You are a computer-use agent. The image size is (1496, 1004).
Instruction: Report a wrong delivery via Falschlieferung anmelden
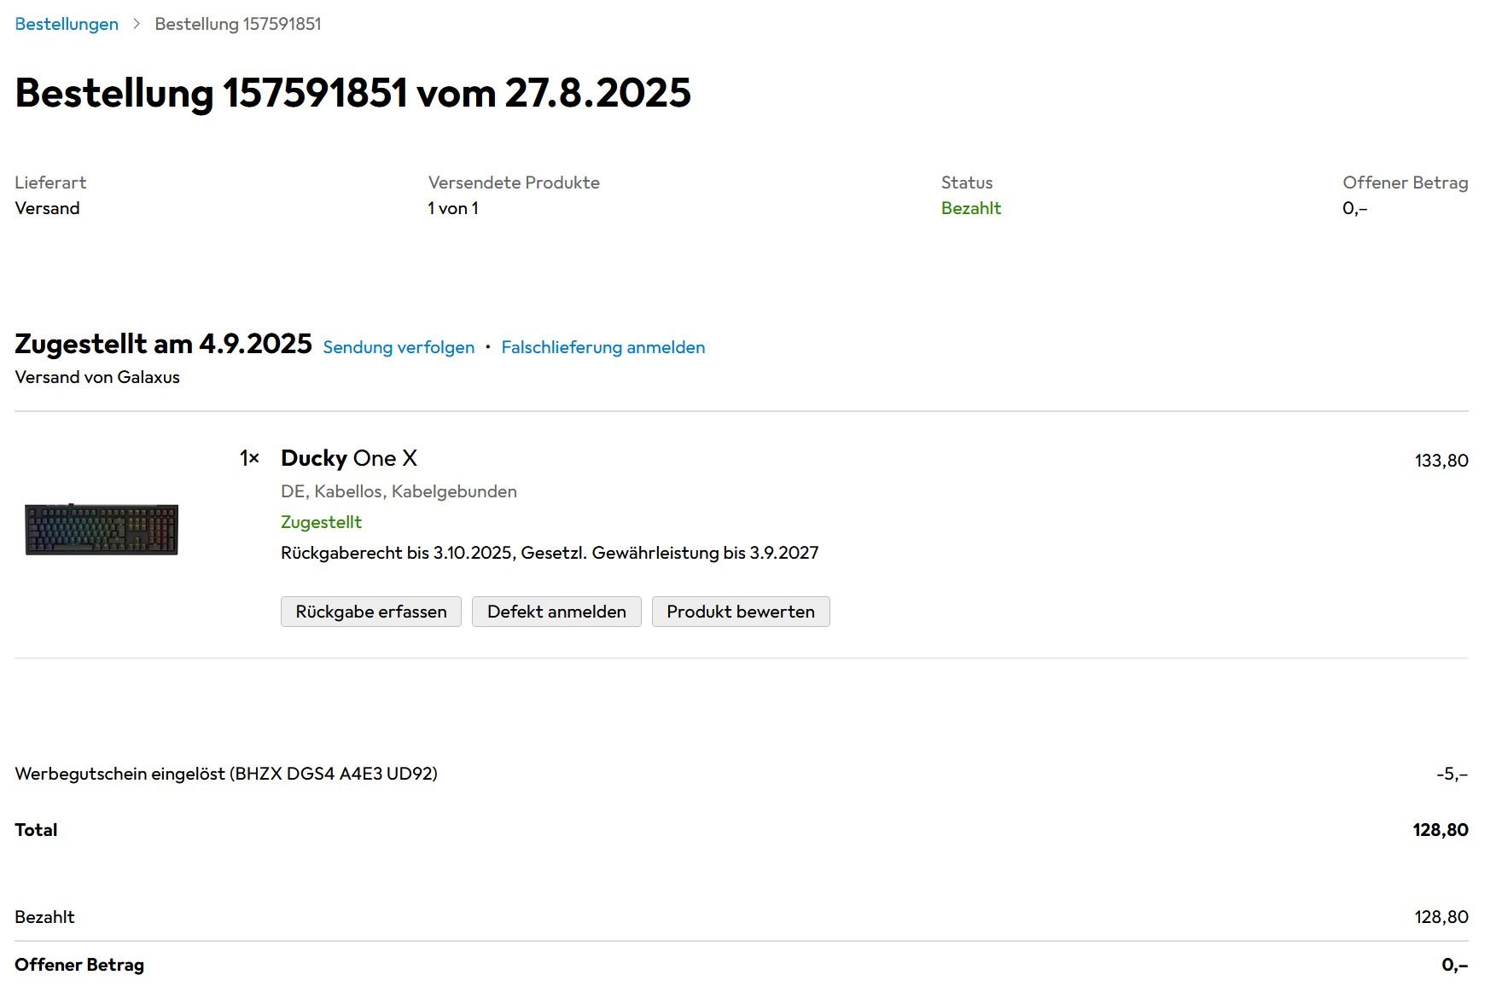pyautogui.click(x=602, y=347)
